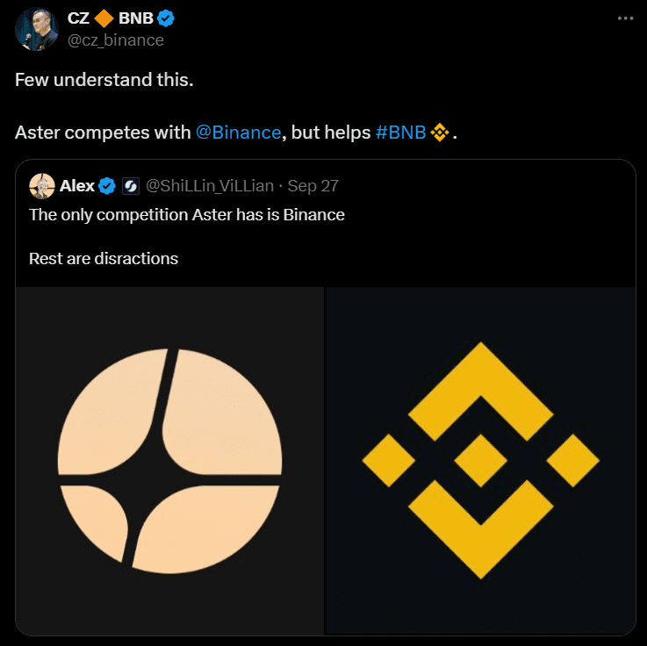Click the BNB logo emoji after hashtag
Viewport: 647px width, 646px height.
(x=441, y=133)
